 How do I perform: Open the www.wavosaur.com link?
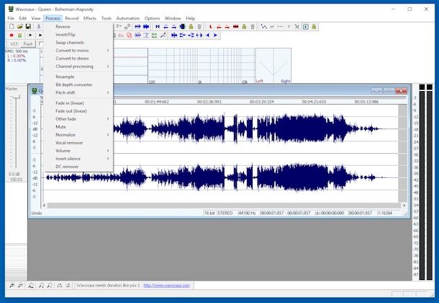click(166, 285)
